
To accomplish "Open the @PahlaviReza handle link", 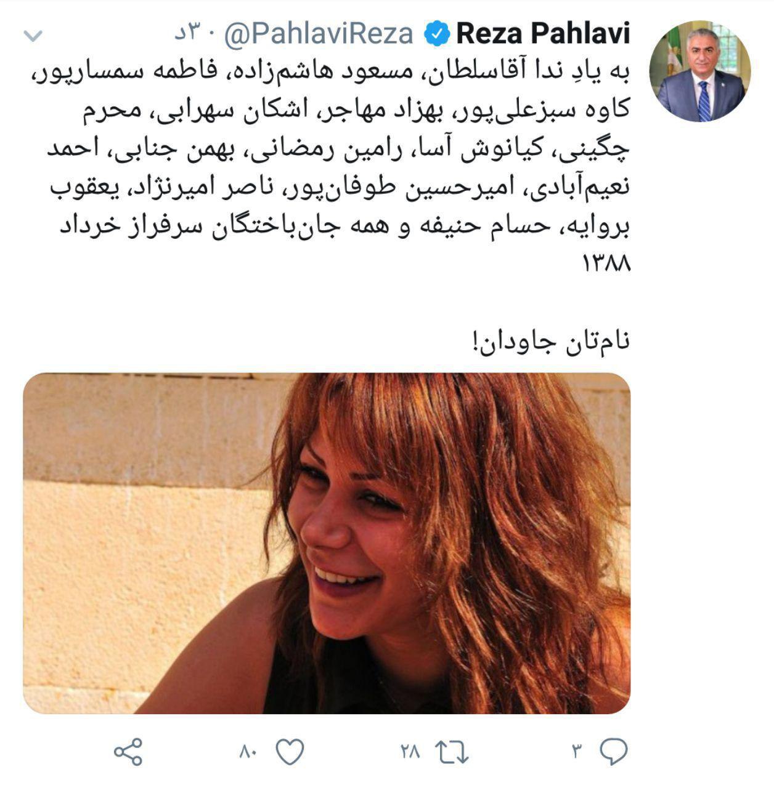I will [x=319, y=34].
